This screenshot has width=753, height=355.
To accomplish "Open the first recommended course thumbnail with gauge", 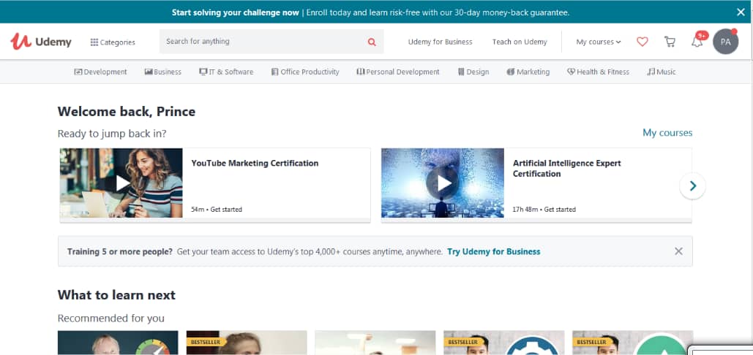I will point(118,343).
